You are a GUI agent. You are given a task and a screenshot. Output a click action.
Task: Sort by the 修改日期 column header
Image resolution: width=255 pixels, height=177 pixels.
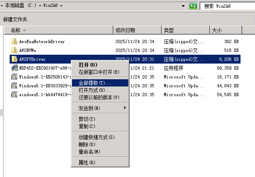[138, 30]
